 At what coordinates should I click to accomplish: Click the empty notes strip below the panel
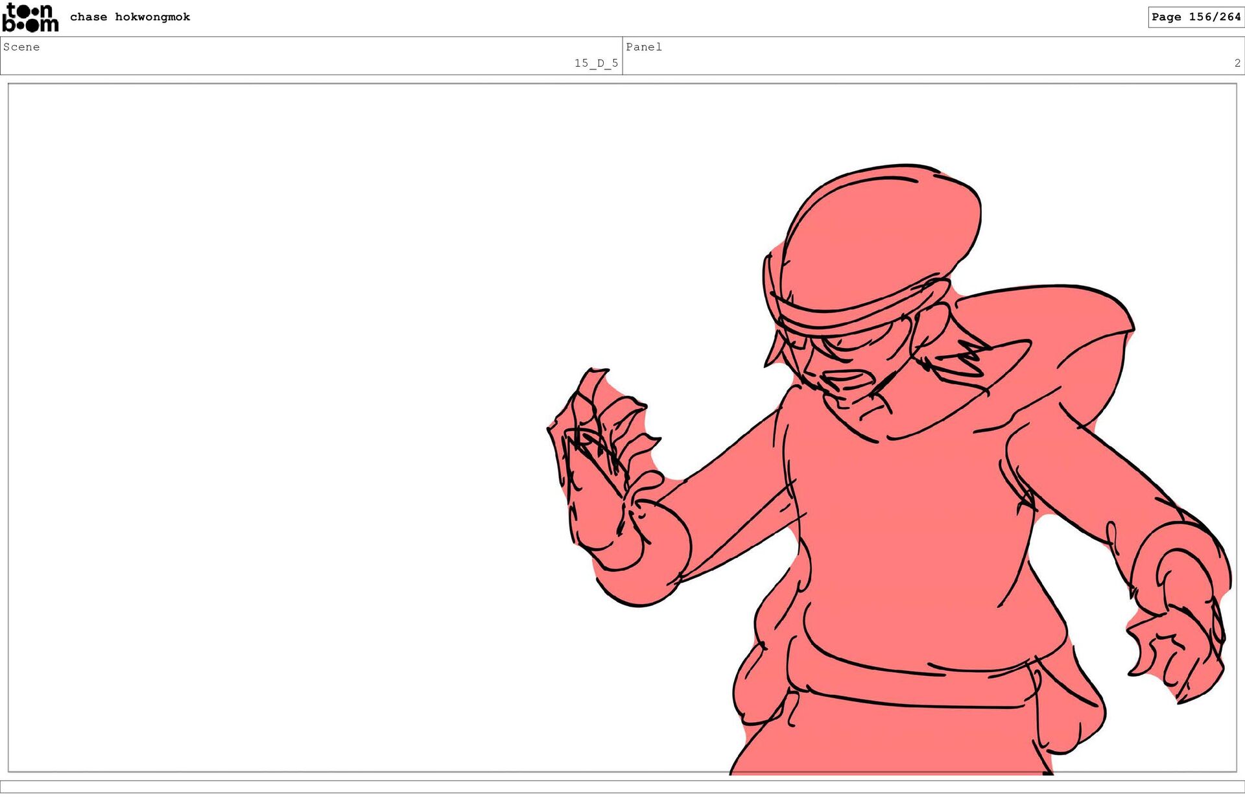[622, 786]
